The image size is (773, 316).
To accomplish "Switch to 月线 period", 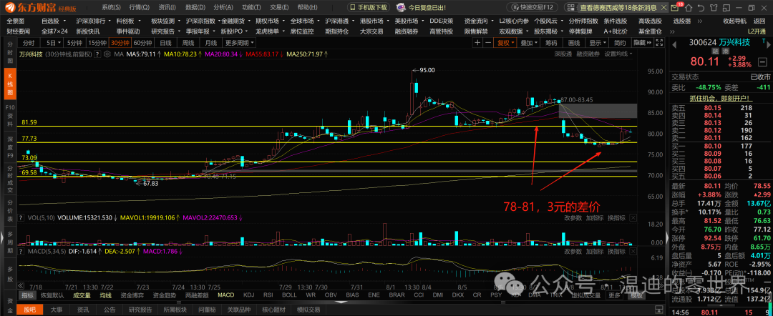I will coord(211,43).
